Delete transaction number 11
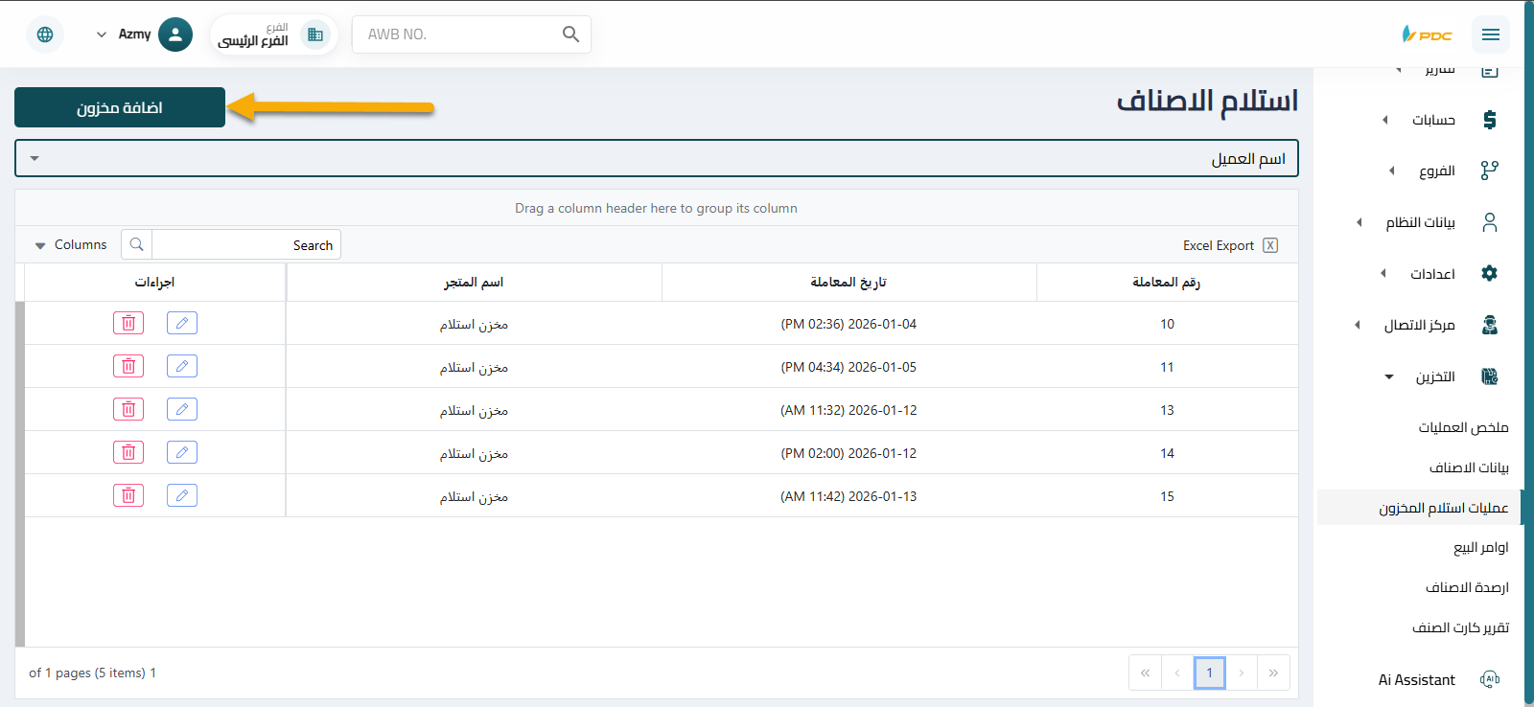1534x707 pixels. [128, 366]
